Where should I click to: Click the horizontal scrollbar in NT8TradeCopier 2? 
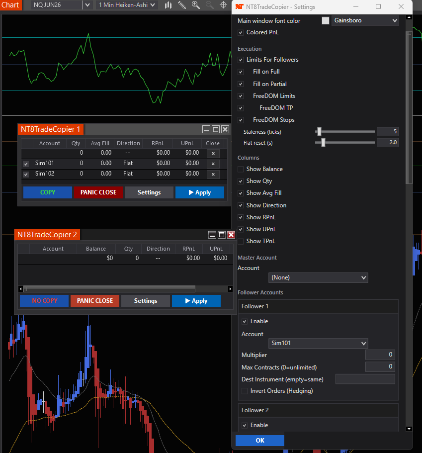(109, 289)
